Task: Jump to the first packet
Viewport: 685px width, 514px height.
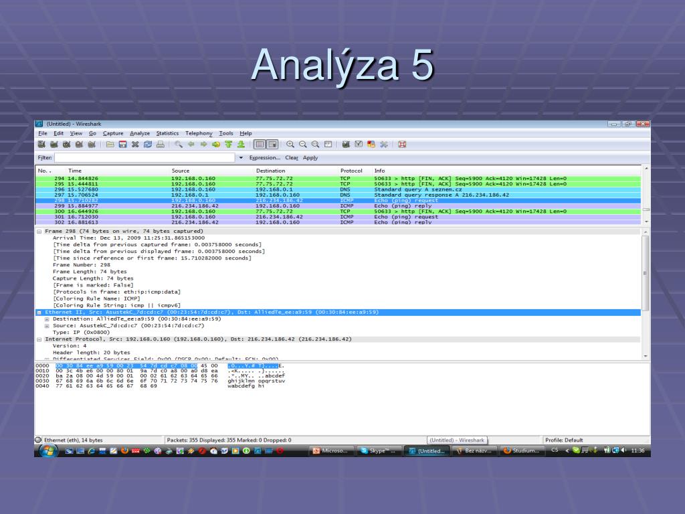Action: pos(228,145)
